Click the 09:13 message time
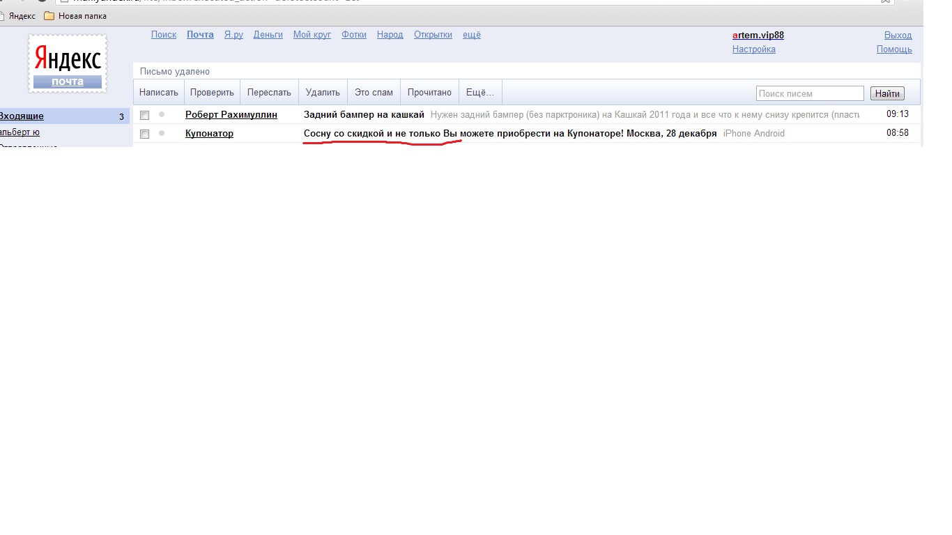This screenshot has height=535, width=952. tap(898, 114)
